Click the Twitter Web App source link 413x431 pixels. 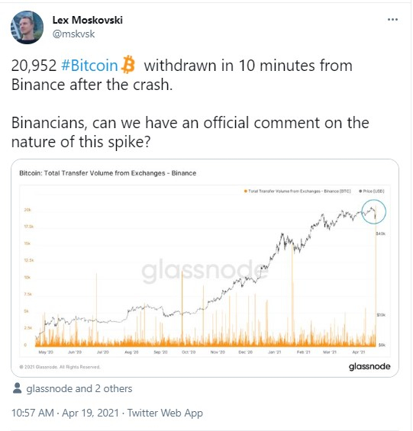(x=165, y=413)
